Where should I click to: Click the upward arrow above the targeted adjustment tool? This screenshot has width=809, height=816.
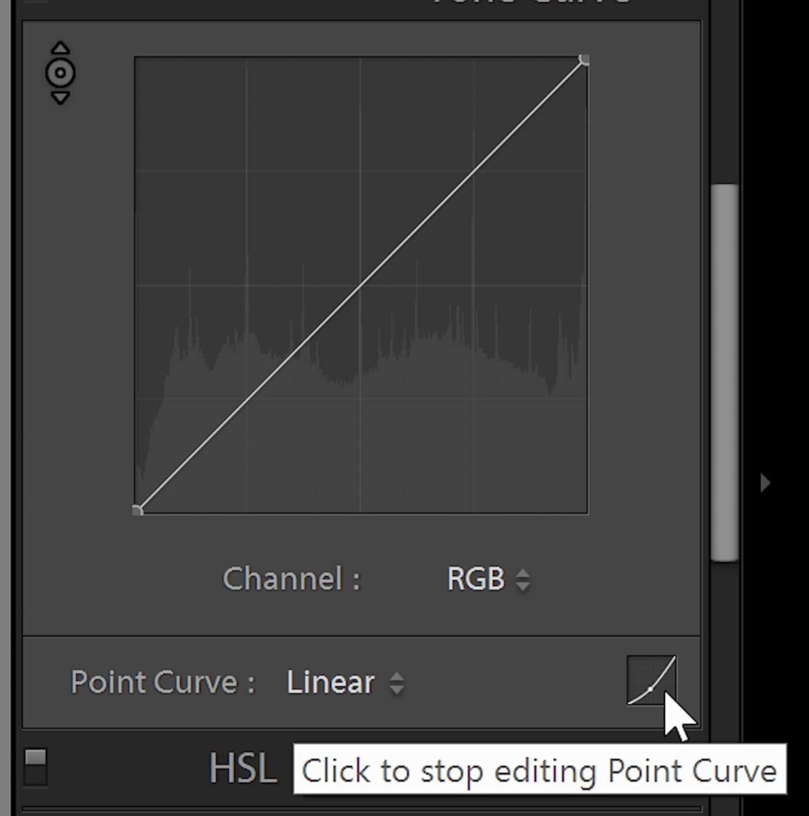pos(60,47)
